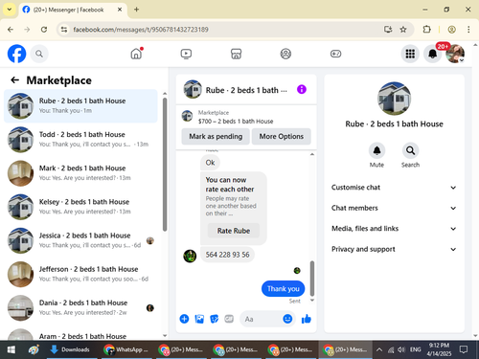Open the Facebook home logo
Image resolution: width=479 pixels, height=359 pixels.
coord(16,54)
